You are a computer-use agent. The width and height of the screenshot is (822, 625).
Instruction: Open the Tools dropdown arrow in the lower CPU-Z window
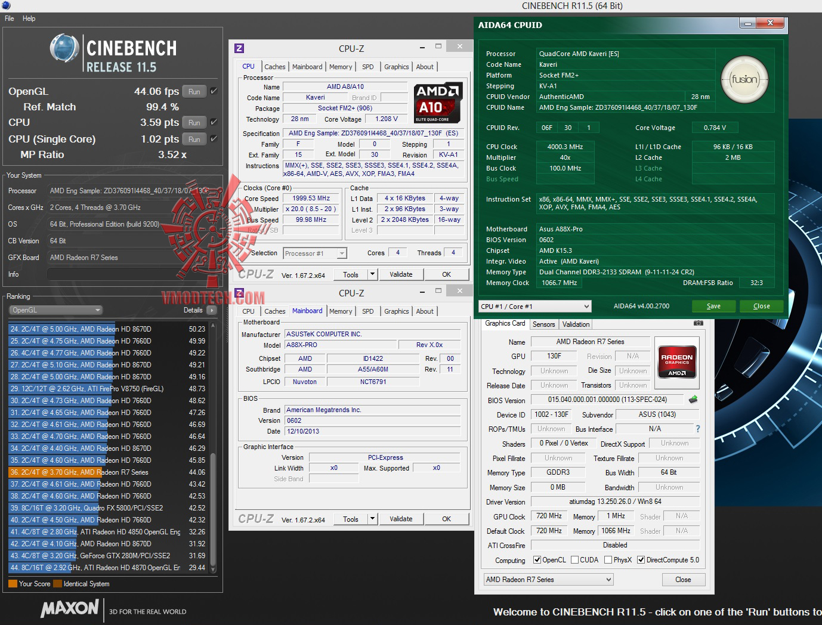tap(373, 519)
